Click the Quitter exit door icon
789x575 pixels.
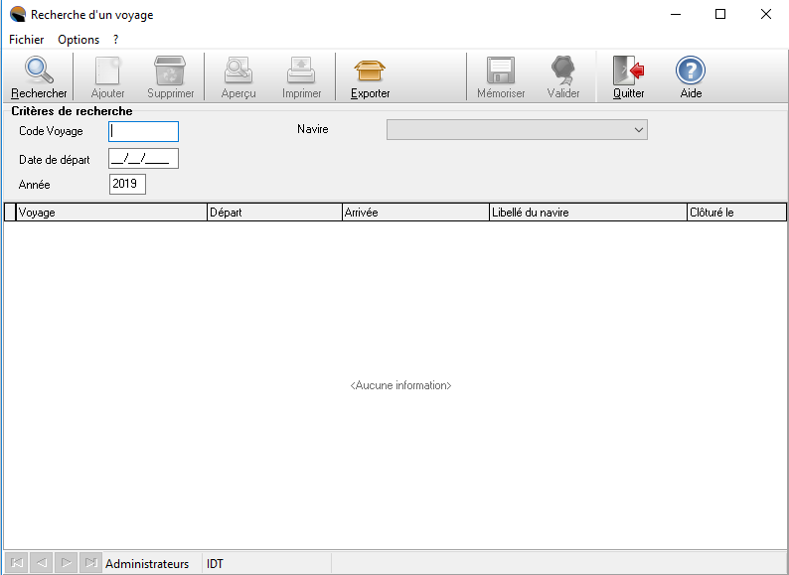point(628,72)
